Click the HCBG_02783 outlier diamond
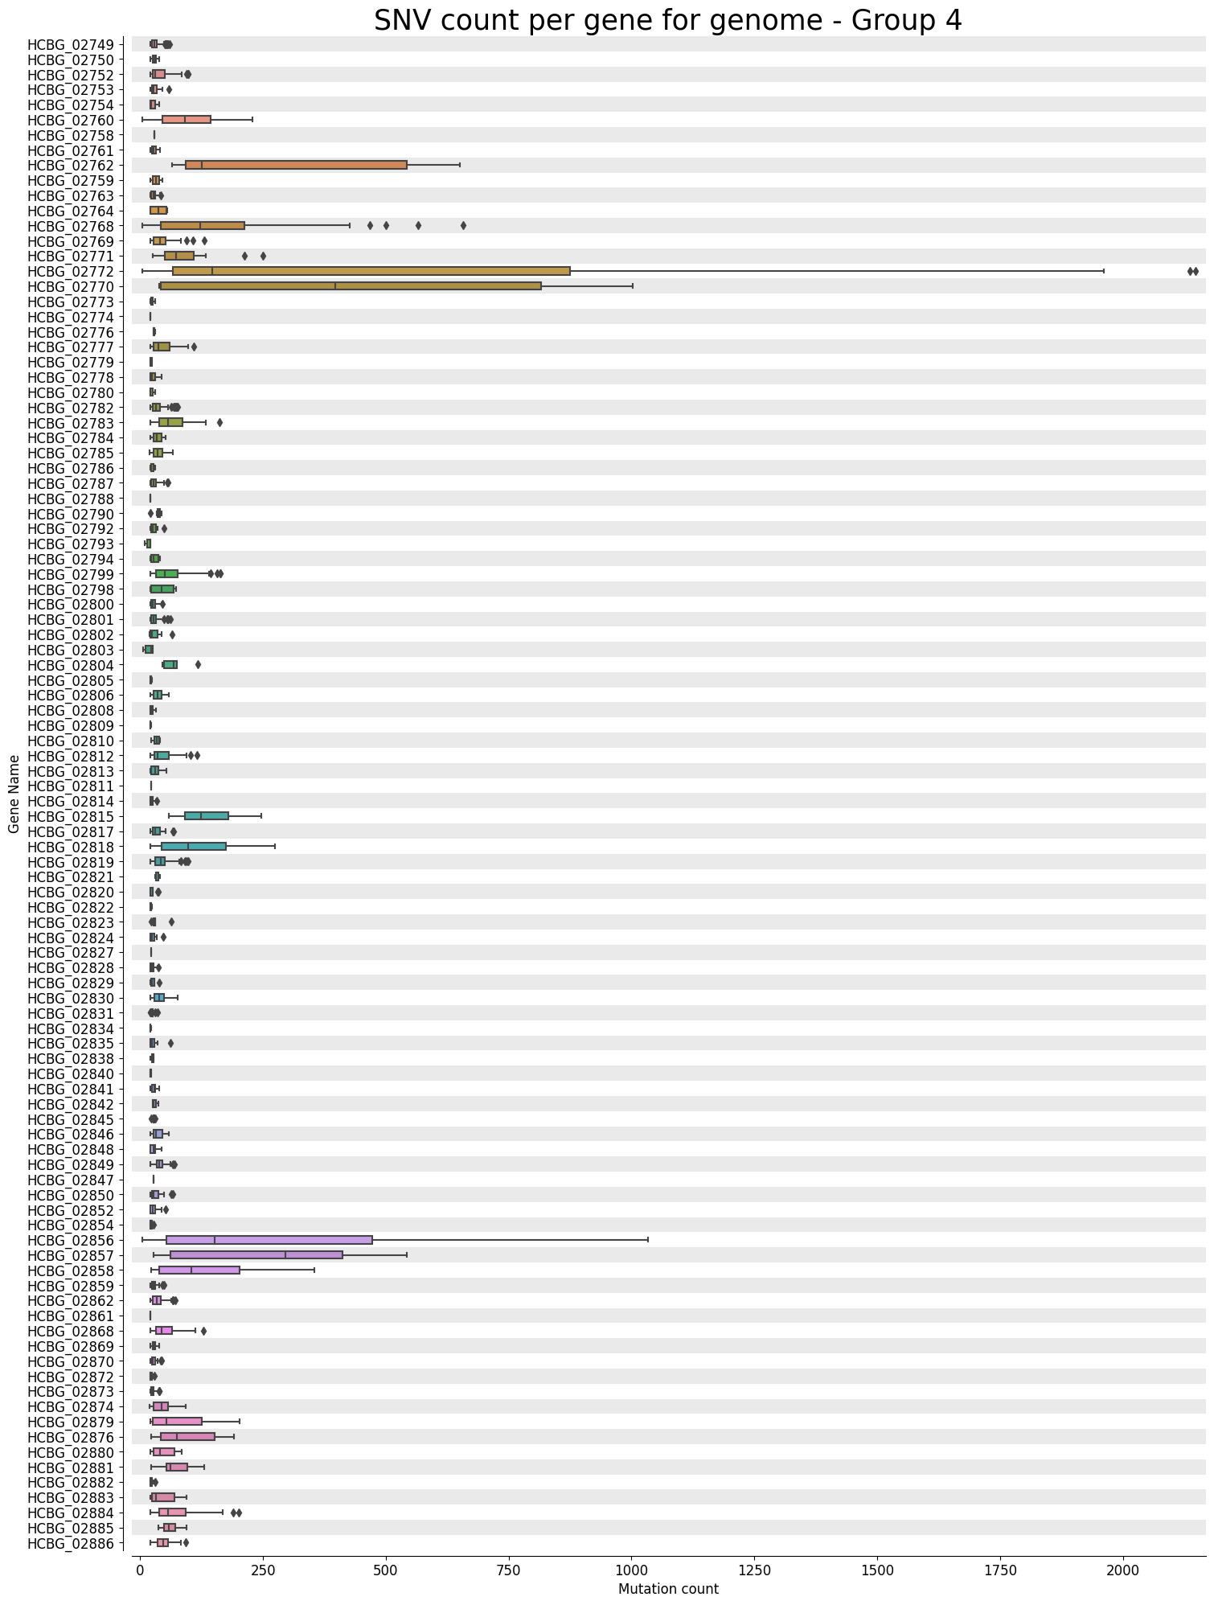Screen dimensions: 1214x1605 point(219,423)
